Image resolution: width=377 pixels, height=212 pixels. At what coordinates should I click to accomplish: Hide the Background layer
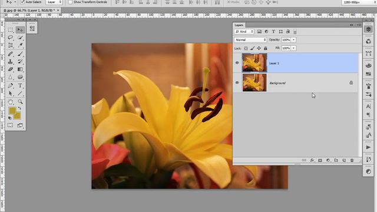point(237,82)
